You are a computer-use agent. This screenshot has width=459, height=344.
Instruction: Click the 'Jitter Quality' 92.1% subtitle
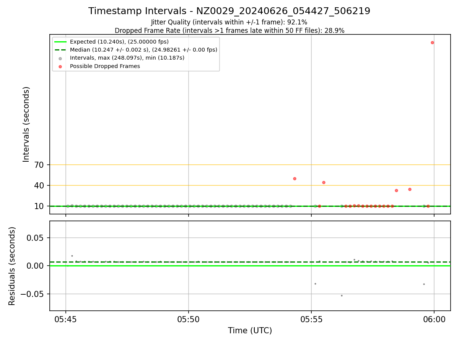(x=229, y=22)
